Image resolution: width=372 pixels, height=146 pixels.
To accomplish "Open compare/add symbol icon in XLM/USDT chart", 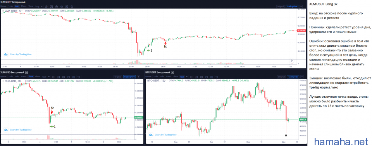I will [x=46, y=7].
